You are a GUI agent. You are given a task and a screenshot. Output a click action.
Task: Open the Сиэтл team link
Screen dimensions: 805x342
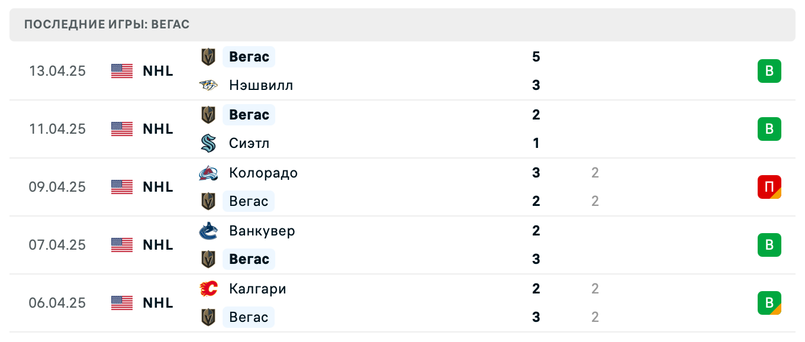(x=249, y=143)
